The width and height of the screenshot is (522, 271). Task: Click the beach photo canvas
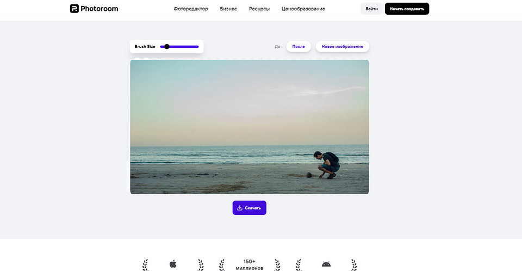(250, 127)
